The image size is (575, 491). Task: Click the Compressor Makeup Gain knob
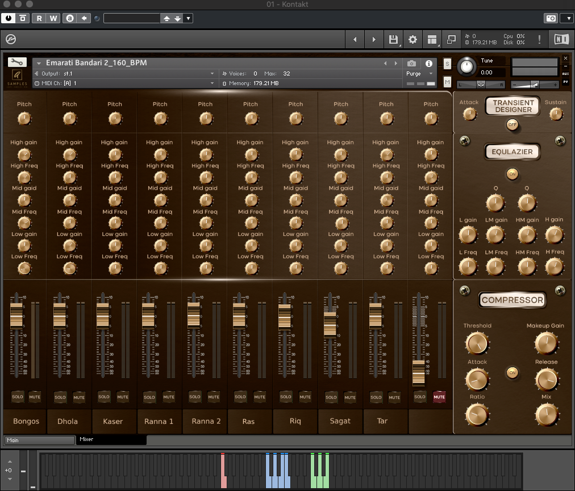546,343
